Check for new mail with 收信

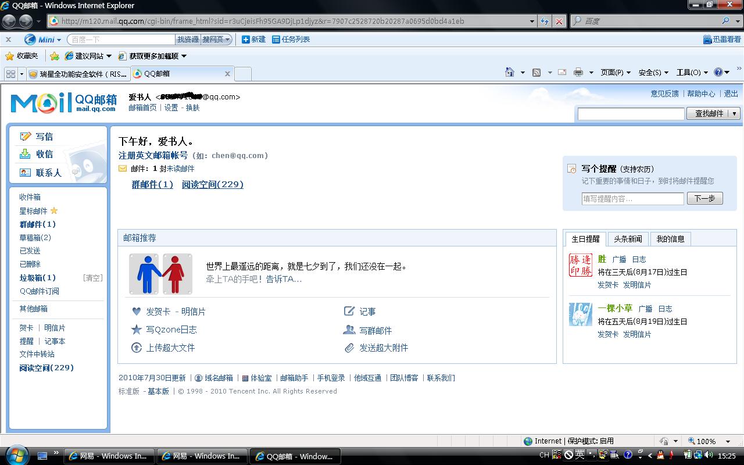(37, 154)
